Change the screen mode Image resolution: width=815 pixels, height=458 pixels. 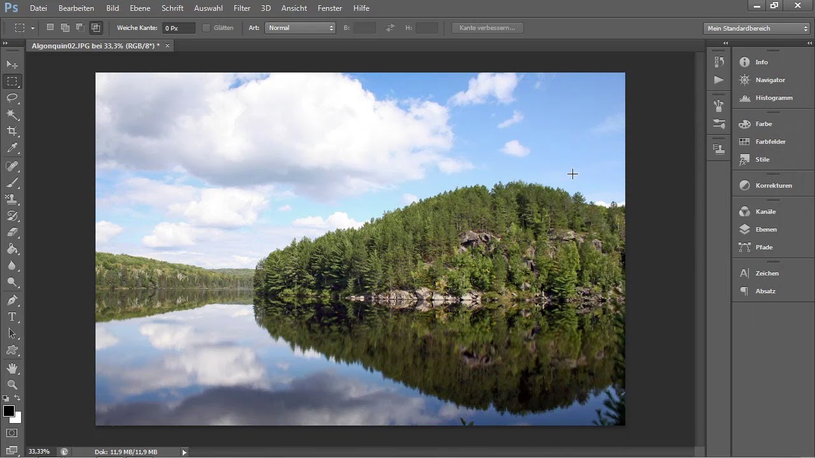[12, 450]
